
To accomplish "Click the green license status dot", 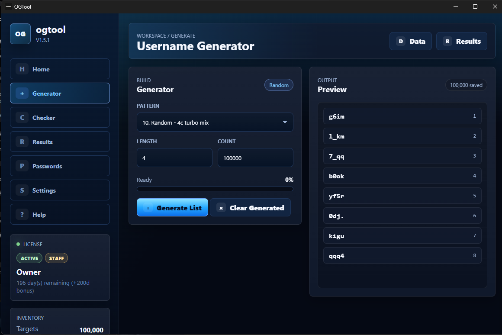I will (18, 244).
